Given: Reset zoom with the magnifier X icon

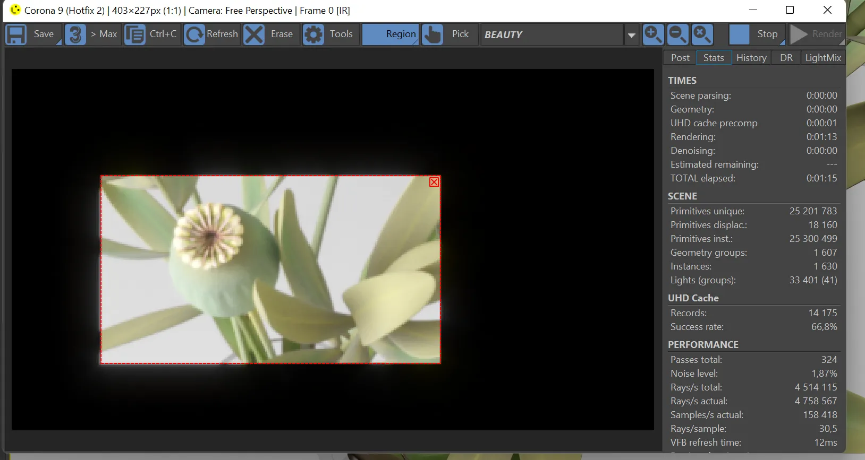Looking at the screenshot, I should pos(702,34).
